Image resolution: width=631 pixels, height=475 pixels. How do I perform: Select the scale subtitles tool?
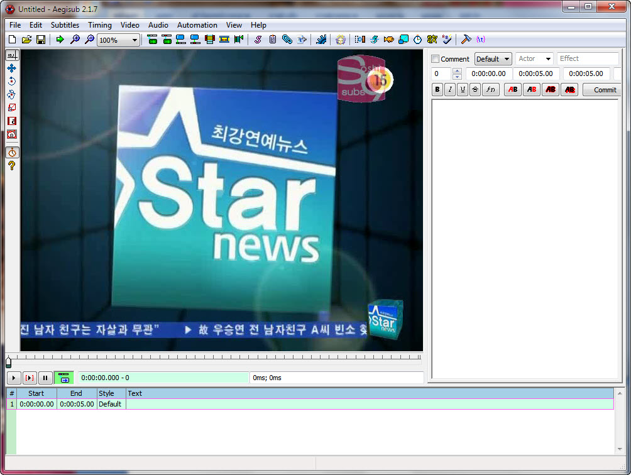click(x=12, y=108)
